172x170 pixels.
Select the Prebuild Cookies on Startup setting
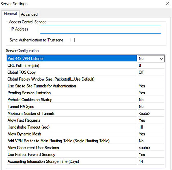(71, 100)
